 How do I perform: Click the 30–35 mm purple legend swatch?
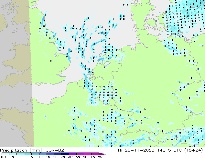(72, 154)
